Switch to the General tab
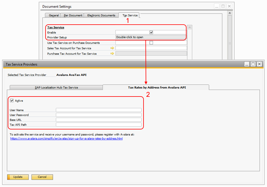The height and width of the screenshot is (187, 267). 54,15
